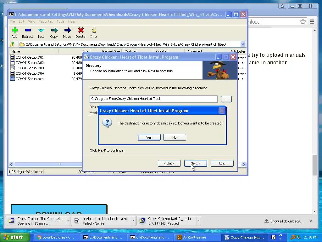Click Show all downloads link
The height and width of the screenshot is (242, 322).
pyautogui.click(x=287, y=221)
